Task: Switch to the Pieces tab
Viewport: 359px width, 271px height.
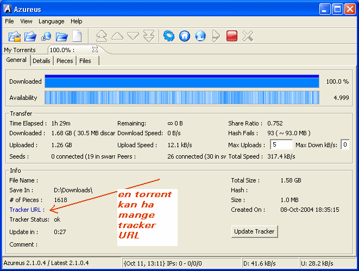Action: [x=65, y=61]
